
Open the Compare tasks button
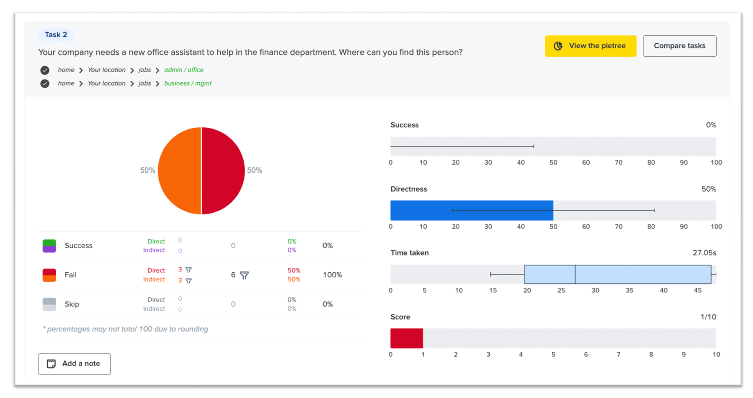click(679, 46)
